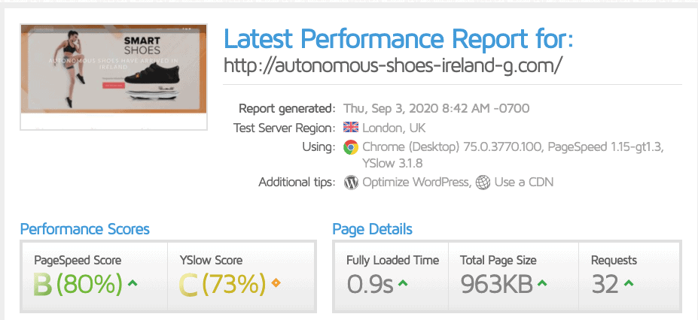Image resolution: width=698 pixels, height=320 pixels.
Task: Select the PageSpeed Score B (80%) box
Action: [x=94, y=276]
